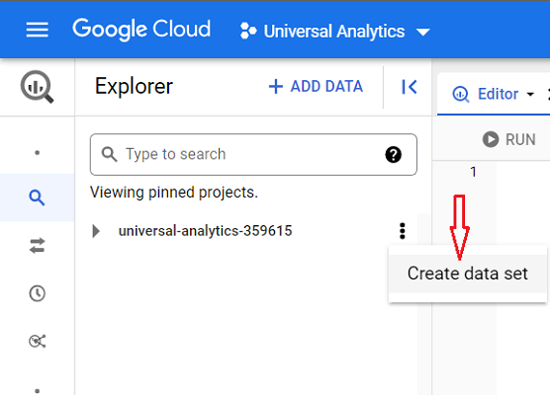Viewport: 550px width, 395px height.
Task: Click the RUN query button
Action: pyautogui.click(x=509, y=139)
